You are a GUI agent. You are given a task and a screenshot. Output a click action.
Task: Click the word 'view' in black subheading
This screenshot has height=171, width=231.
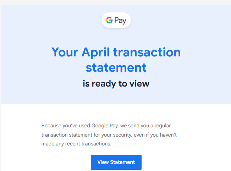tap(139, 84)
